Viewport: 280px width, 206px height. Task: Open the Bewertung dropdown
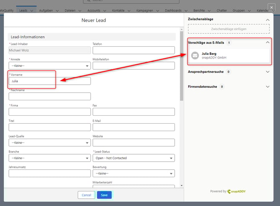pyautogui.click(x=133, y=173)
